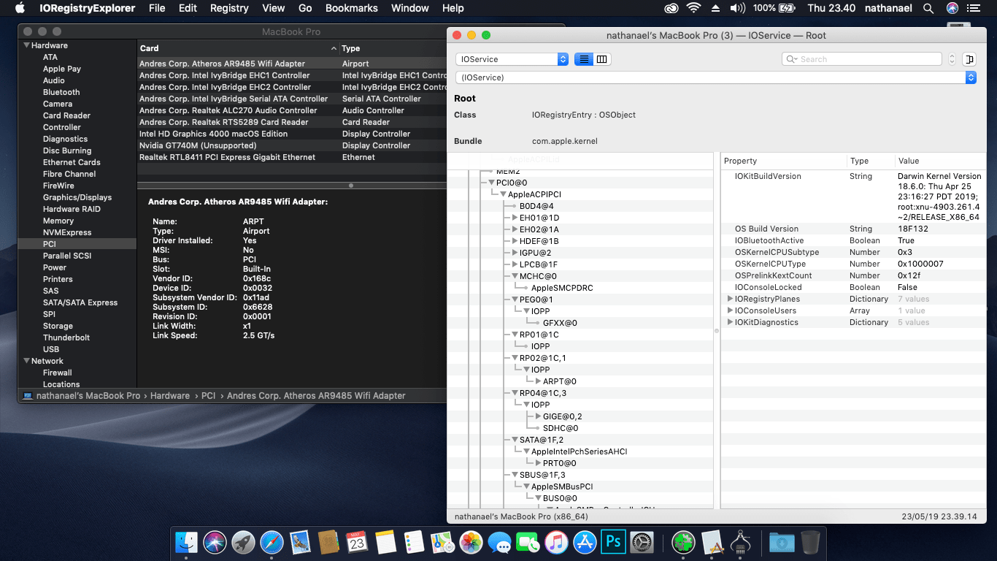
Task: Launch Safari from the dock
Action: coord(272,542)
